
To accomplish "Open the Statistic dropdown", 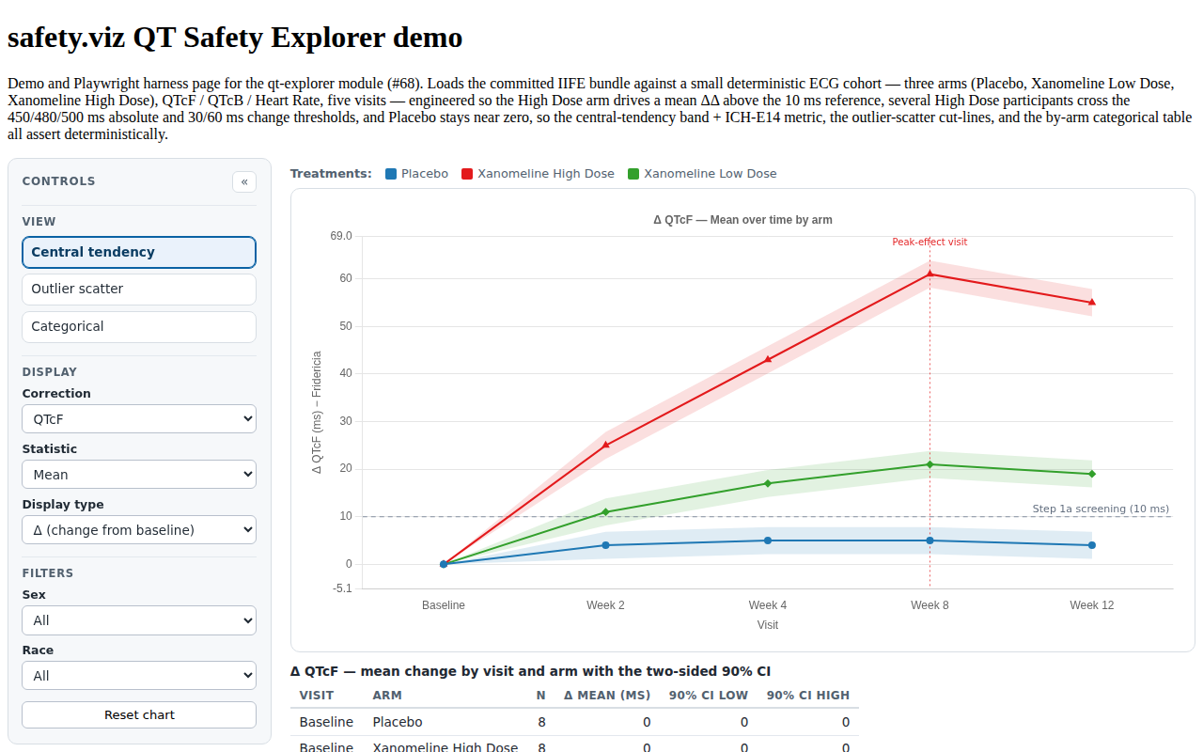I will (139, 475).
